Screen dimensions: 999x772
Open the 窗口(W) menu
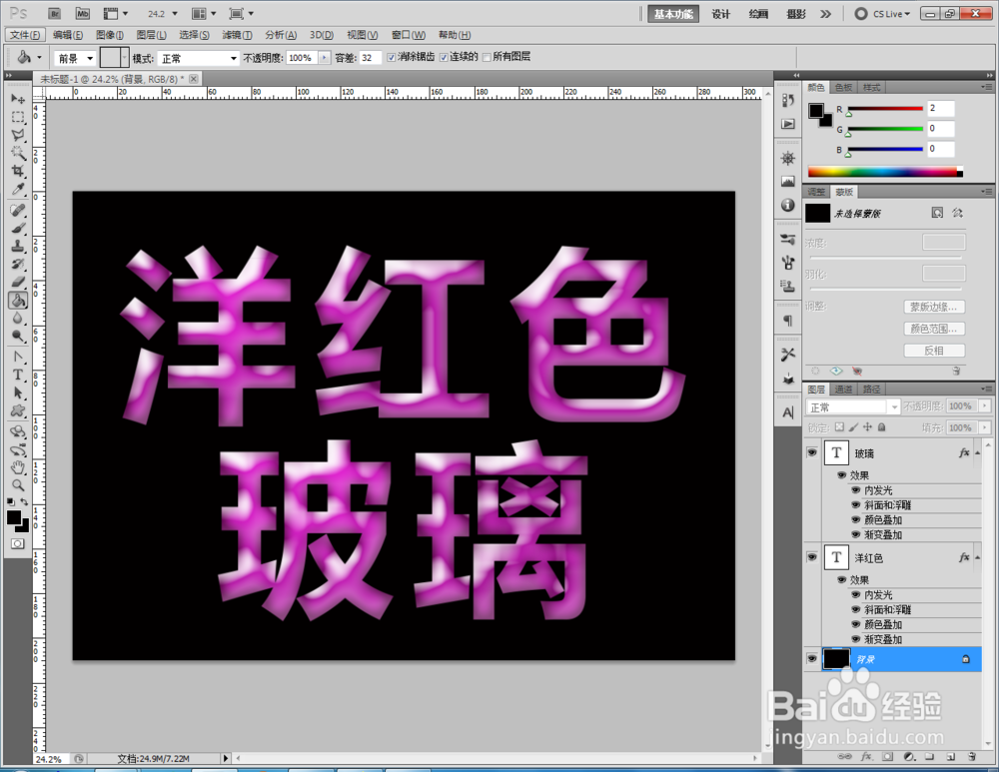(x=409, y=34)
